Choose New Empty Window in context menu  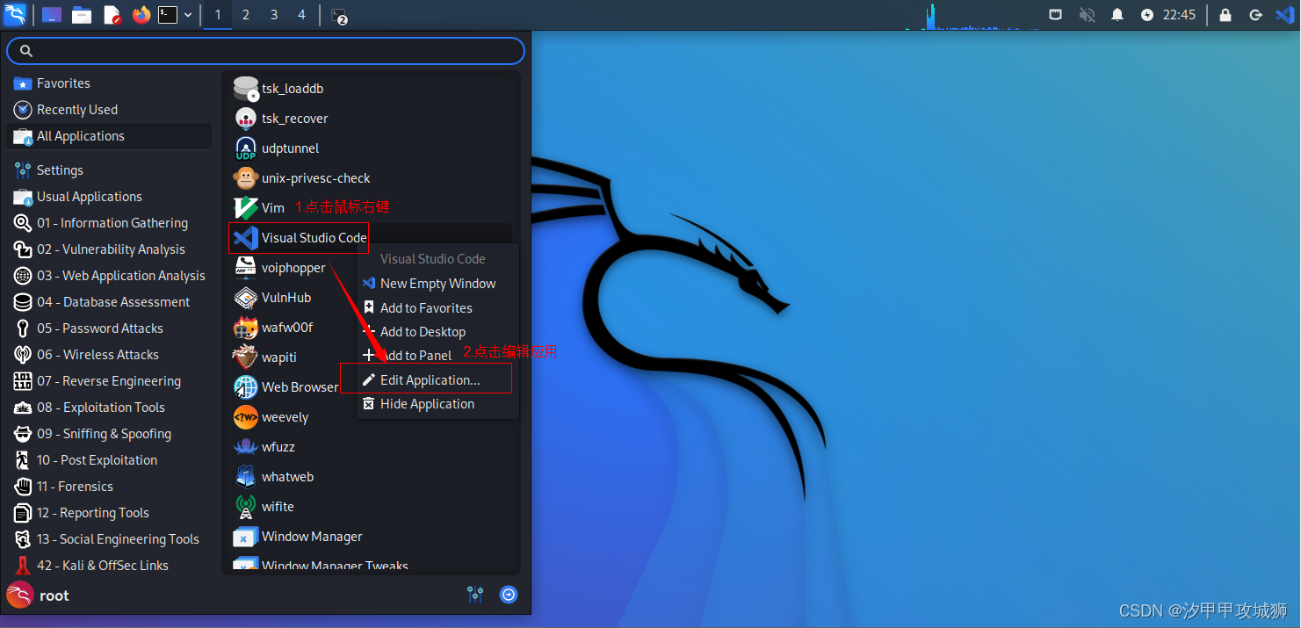click(x=437, y=284)
